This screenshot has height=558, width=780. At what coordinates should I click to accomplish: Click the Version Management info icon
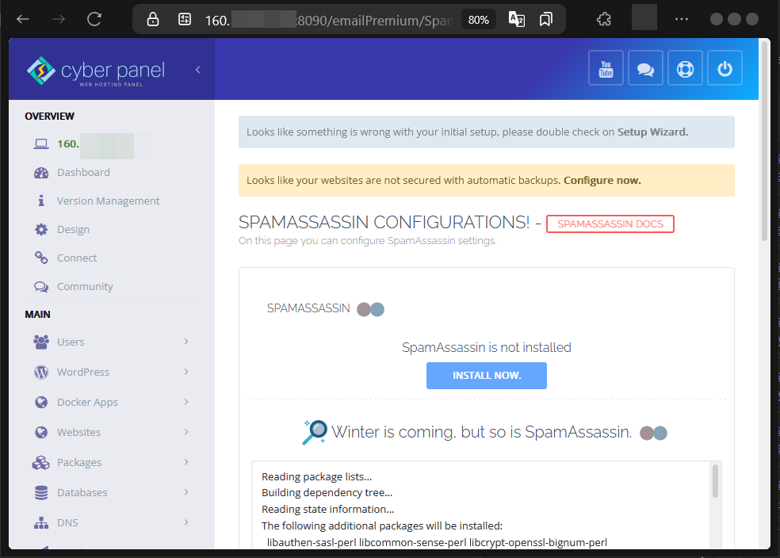[x=41, y=201]
